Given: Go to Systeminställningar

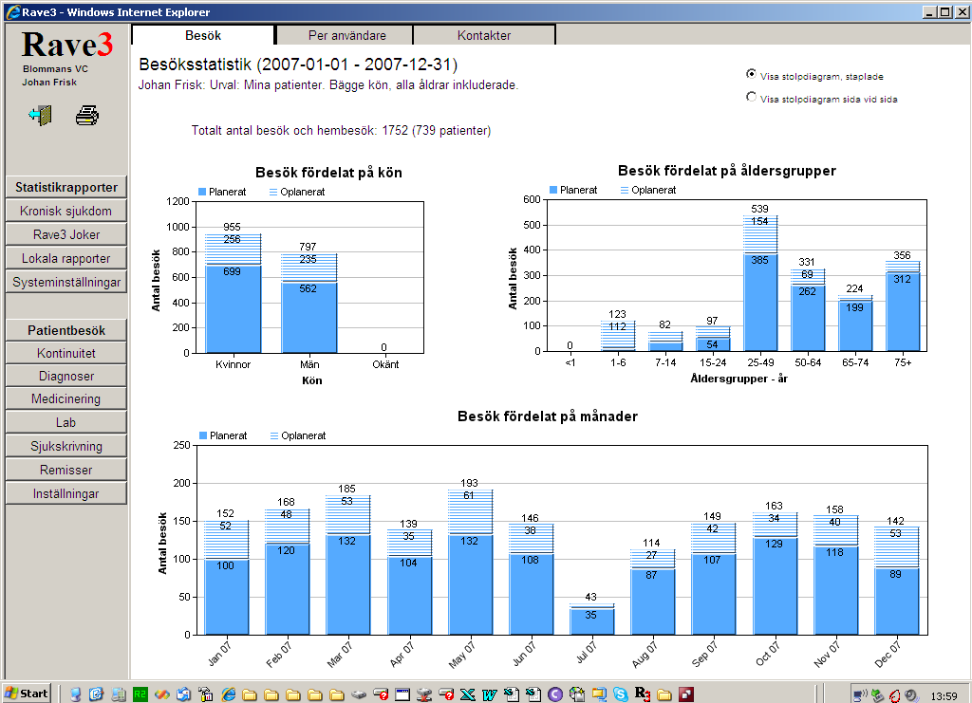Looking at the screenshot, I should pos(66,282).
